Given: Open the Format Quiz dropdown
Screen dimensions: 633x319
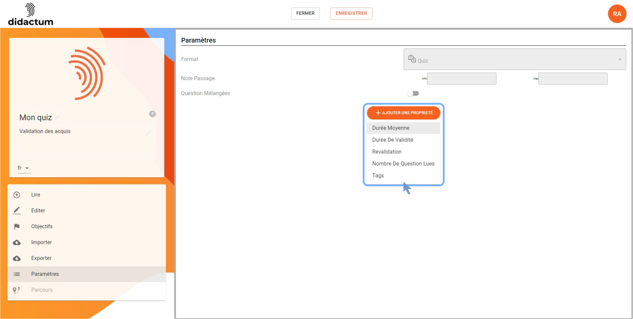Looking at the screenshot, I should point(515,59).
